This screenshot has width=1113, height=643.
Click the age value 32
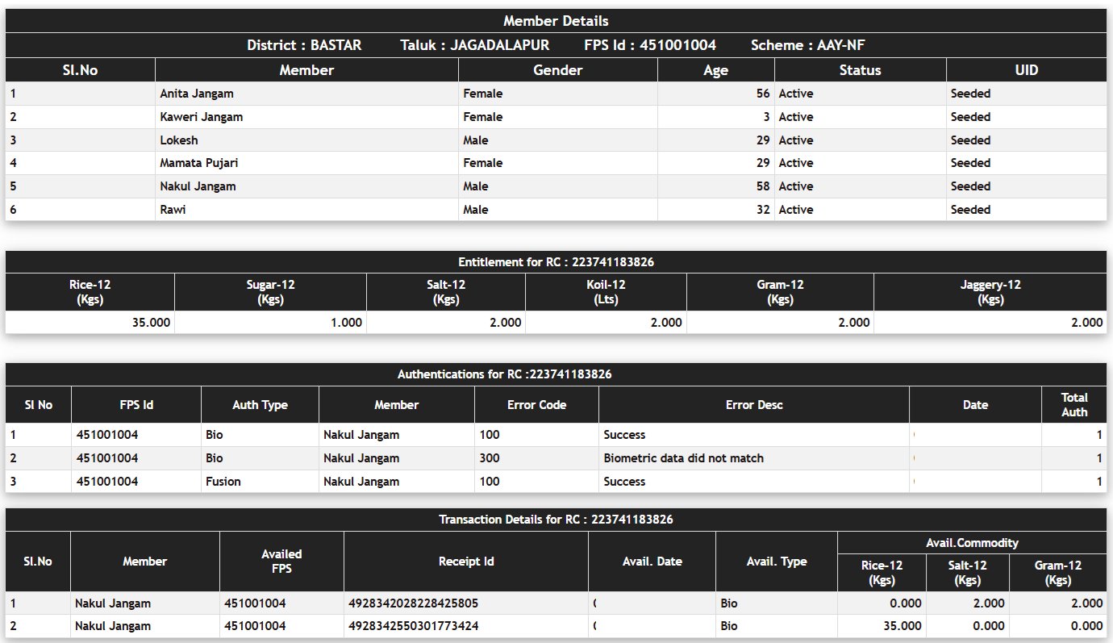click(x=762, y=210)
